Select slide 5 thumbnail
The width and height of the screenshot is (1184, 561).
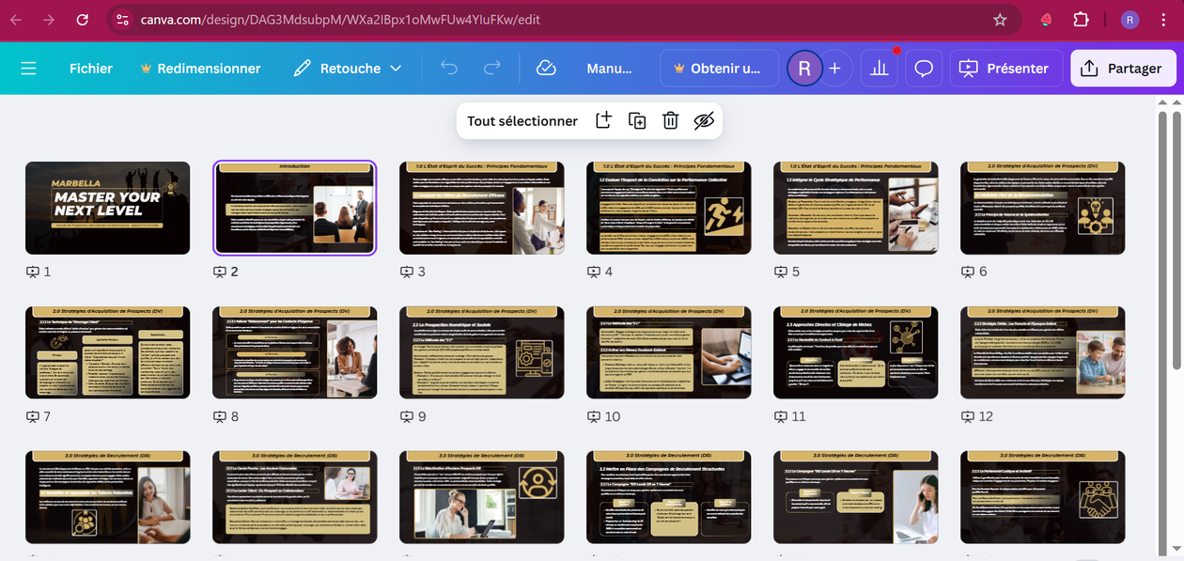pos(856,208)
